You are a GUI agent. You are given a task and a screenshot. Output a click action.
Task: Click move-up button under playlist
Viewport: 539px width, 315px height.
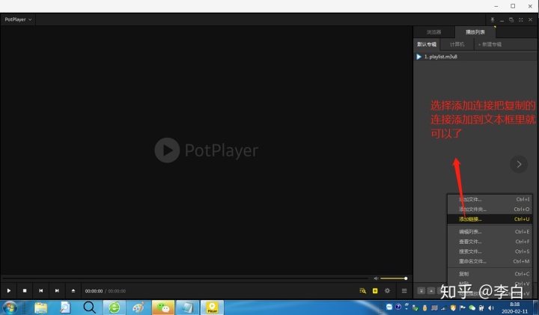click(x=431, y=291)
